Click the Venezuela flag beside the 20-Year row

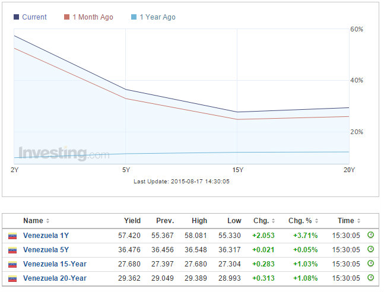12,278
